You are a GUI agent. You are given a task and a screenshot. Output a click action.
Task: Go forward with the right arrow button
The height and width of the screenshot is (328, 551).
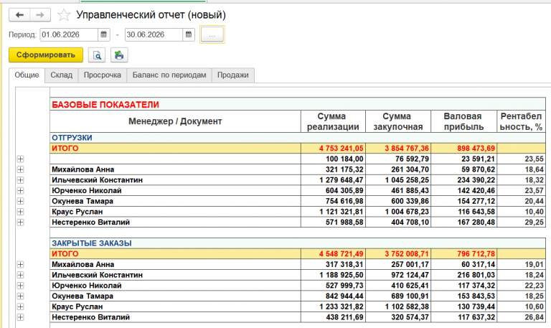click(x=40, y=15)
